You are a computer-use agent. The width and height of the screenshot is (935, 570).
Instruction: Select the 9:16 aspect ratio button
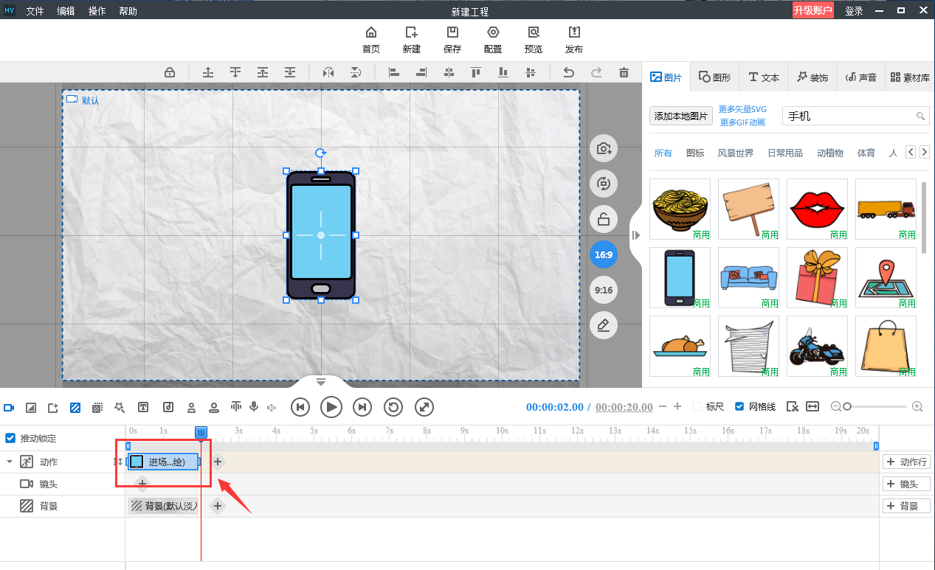(x=604, y=291)
